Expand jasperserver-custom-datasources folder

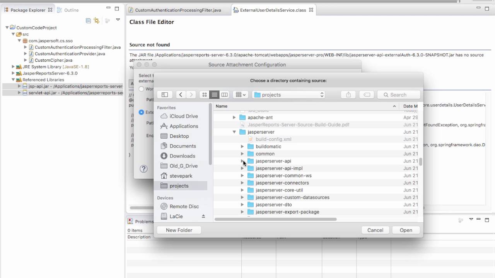tap(242, 197)
